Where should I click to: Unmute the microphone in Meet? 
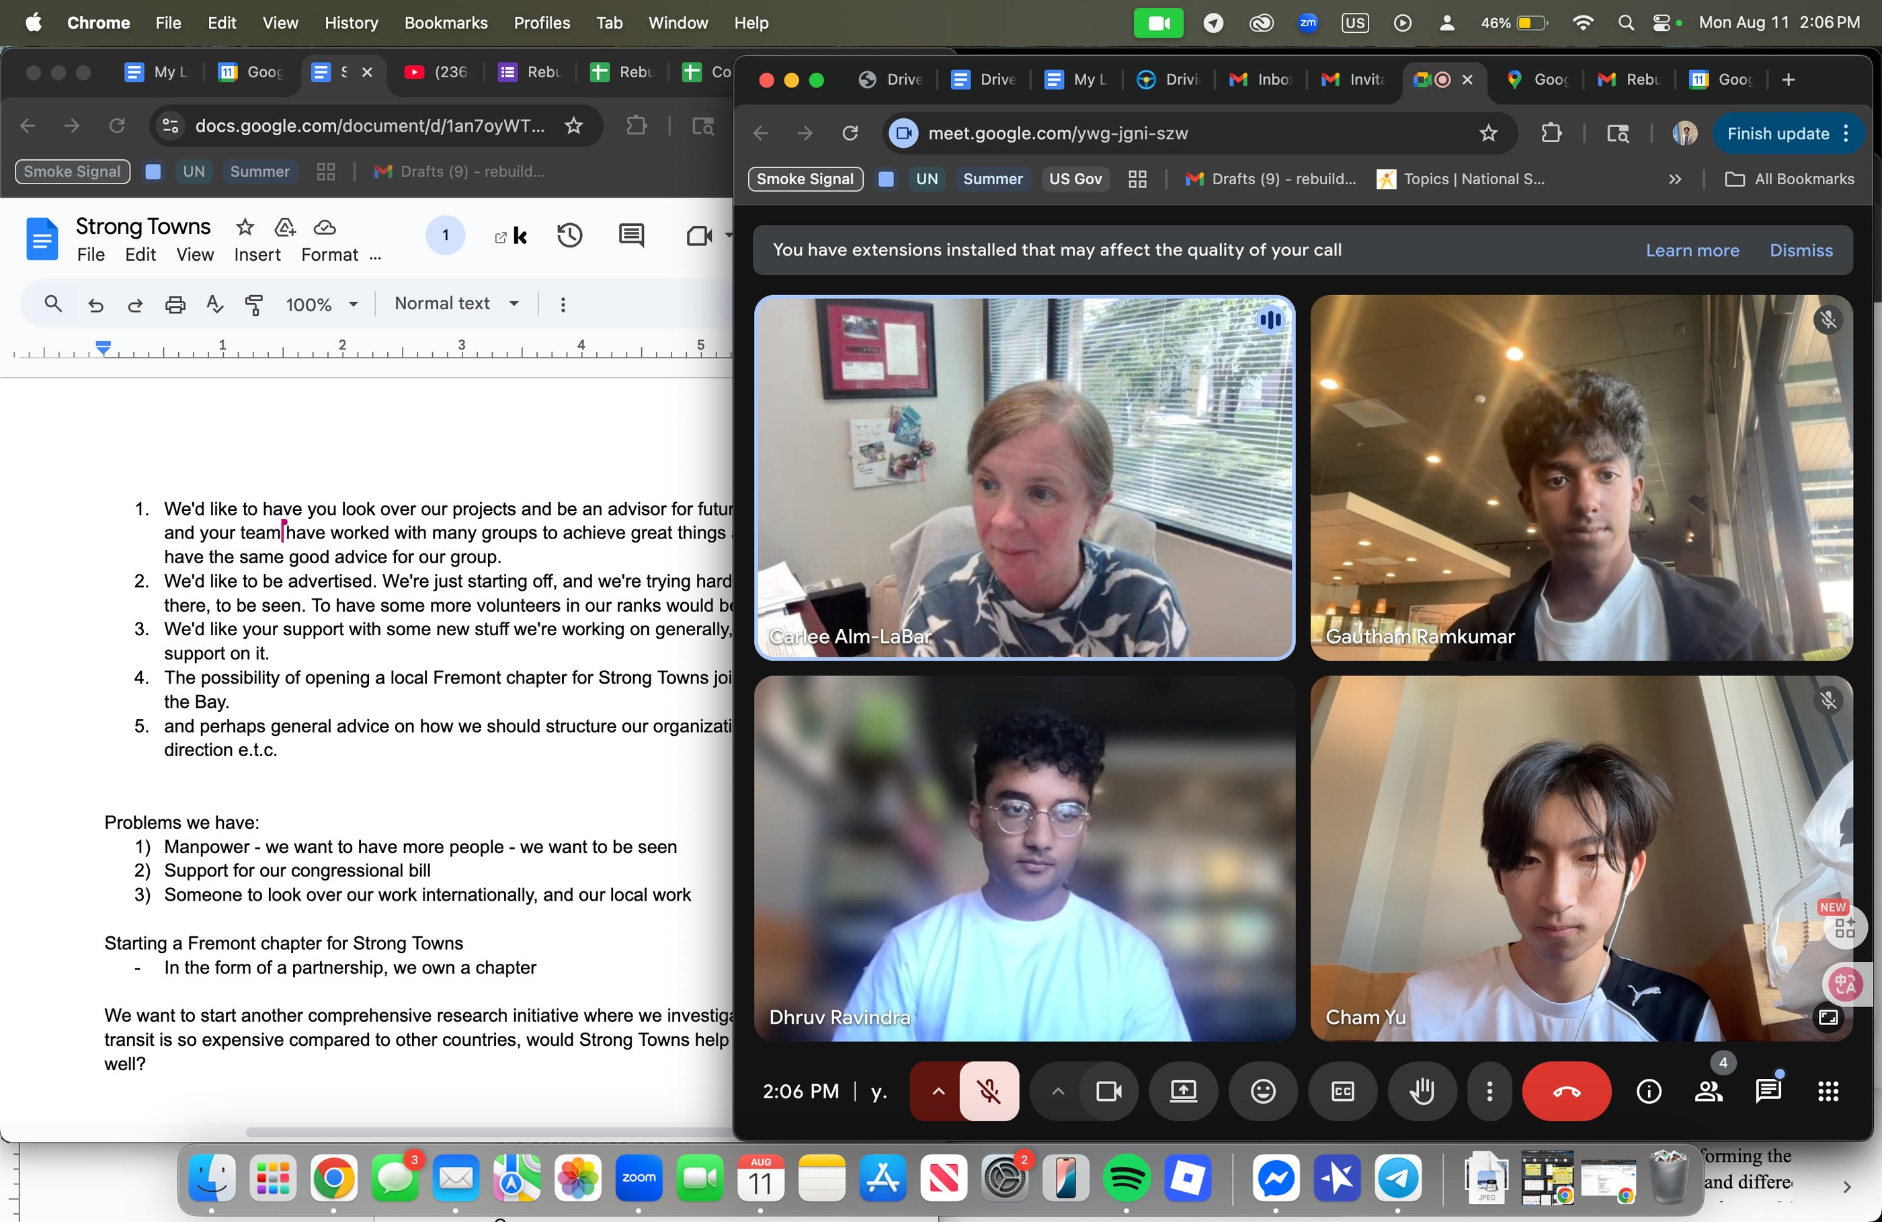(989, 1092)
